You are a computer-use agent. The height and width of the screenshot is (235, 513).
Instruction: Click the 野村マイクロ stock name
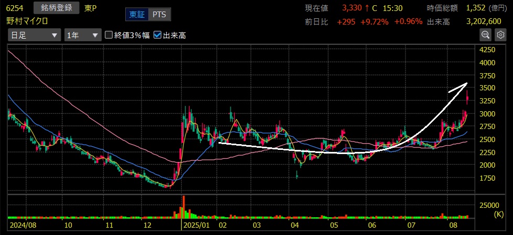(27, 21)
